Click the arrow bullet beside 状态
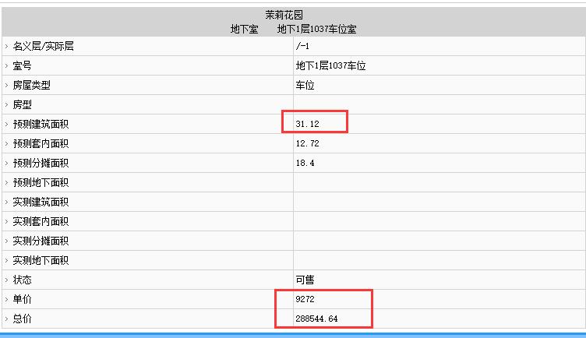Viewport: 586px width, 338px height. click(6, 280)
